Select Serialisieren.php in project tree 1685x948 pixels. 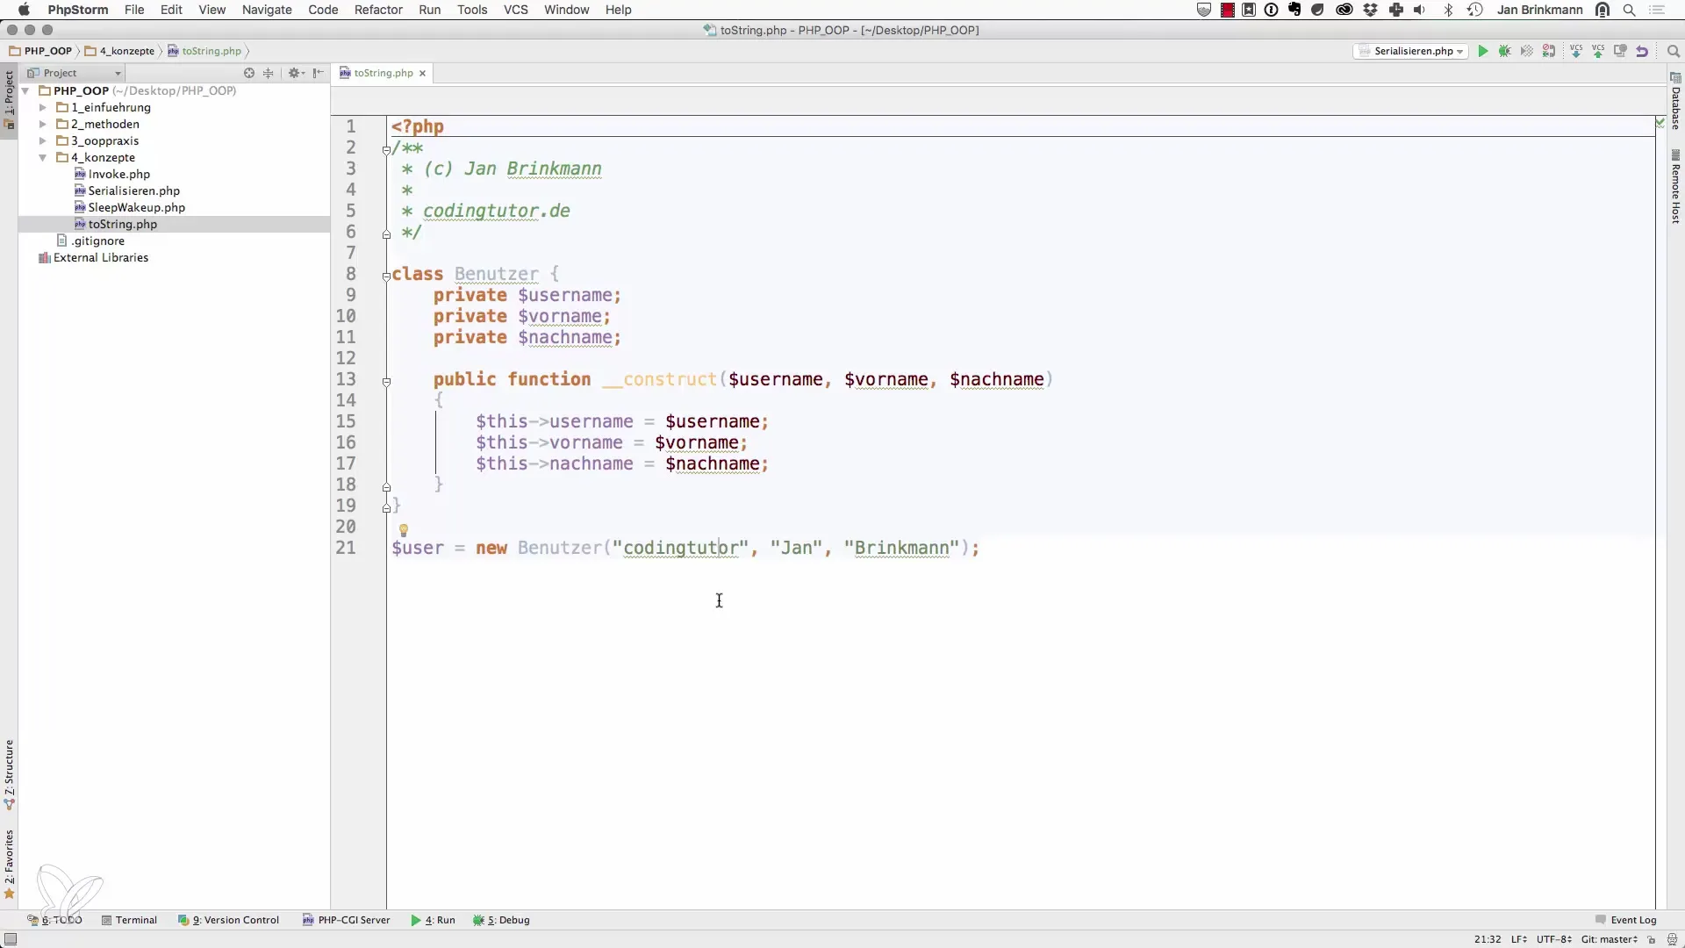point(127,190)
